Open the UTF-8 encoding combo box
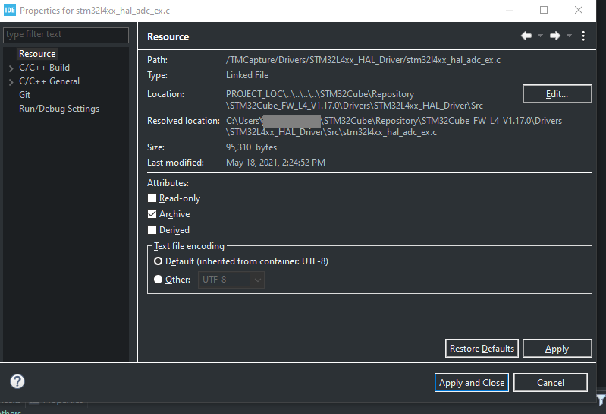606x414 pixels. pos(231,280)
